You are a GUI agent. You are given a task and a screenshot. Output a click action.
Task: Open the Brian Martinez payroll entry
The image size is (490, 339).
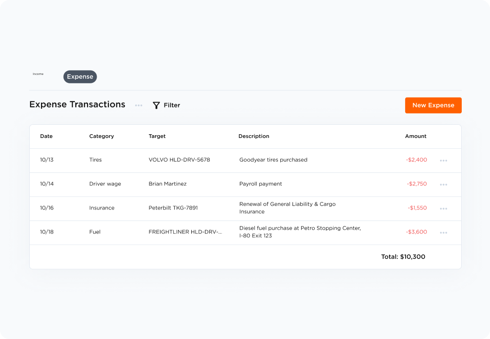point(167,184)
